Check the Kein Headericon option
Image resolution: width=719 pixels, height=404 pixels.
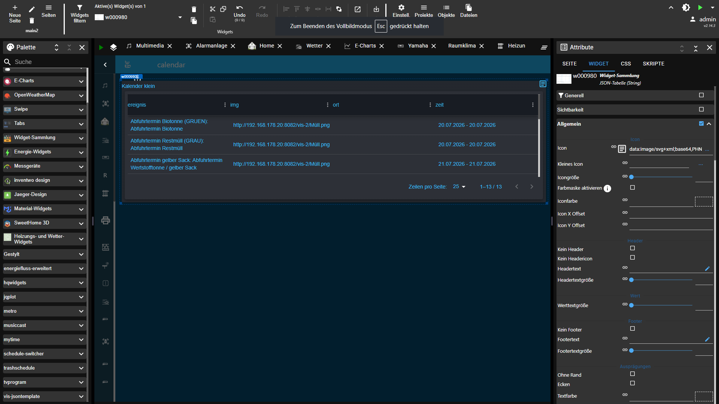(632, 257)
